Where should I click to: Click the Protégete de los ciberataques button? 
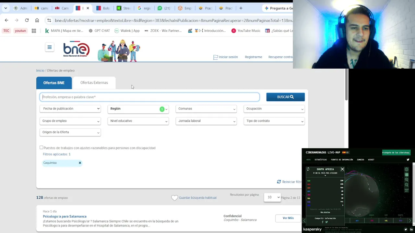[x=396, y=152]
